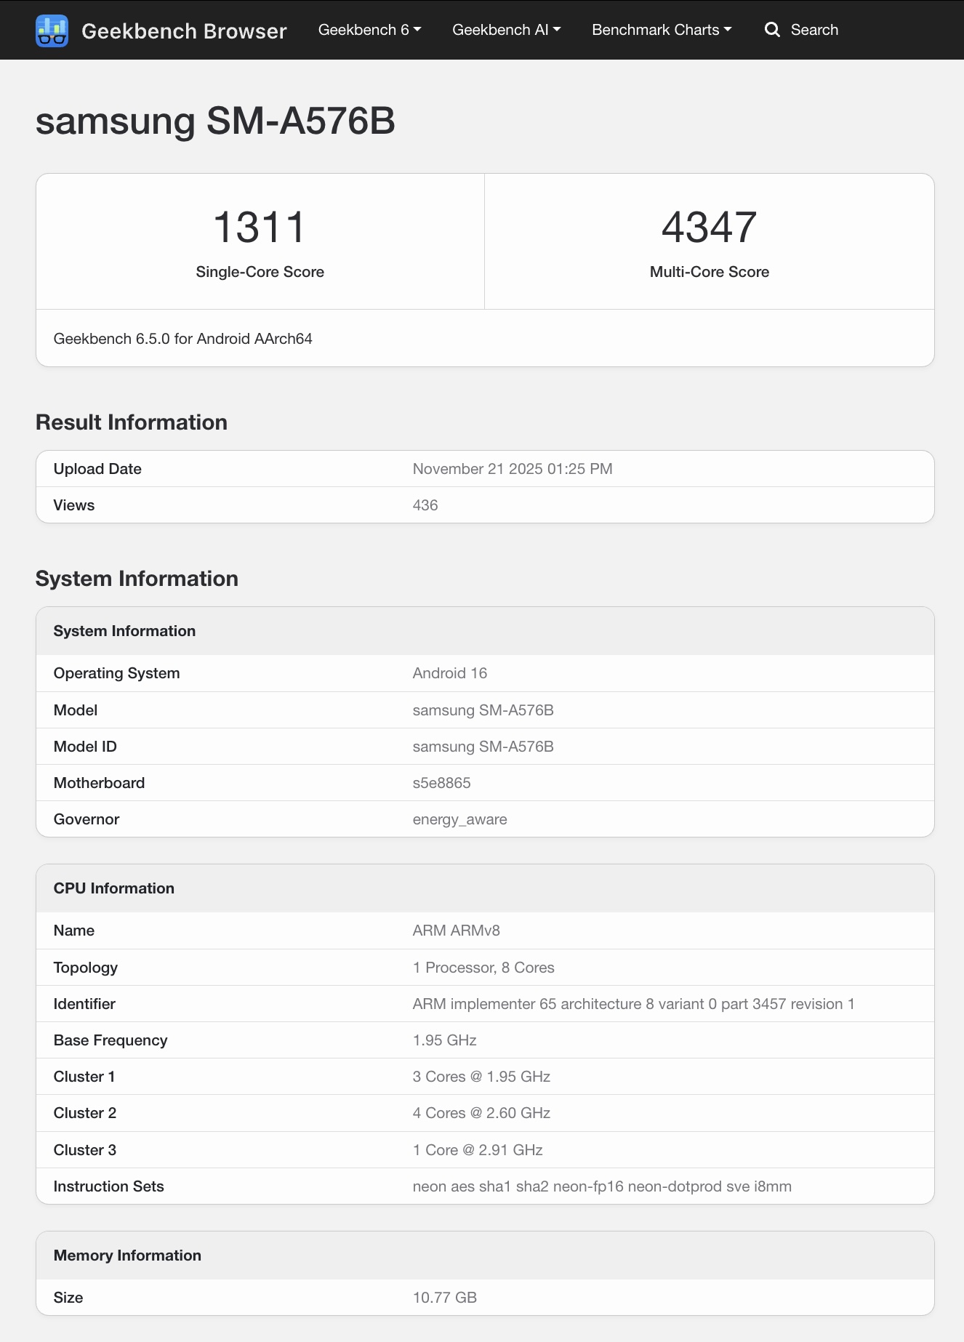Click the Operating System value Android 16
Viewport: 964px width, 1342px height.
(x=450, y=673)
